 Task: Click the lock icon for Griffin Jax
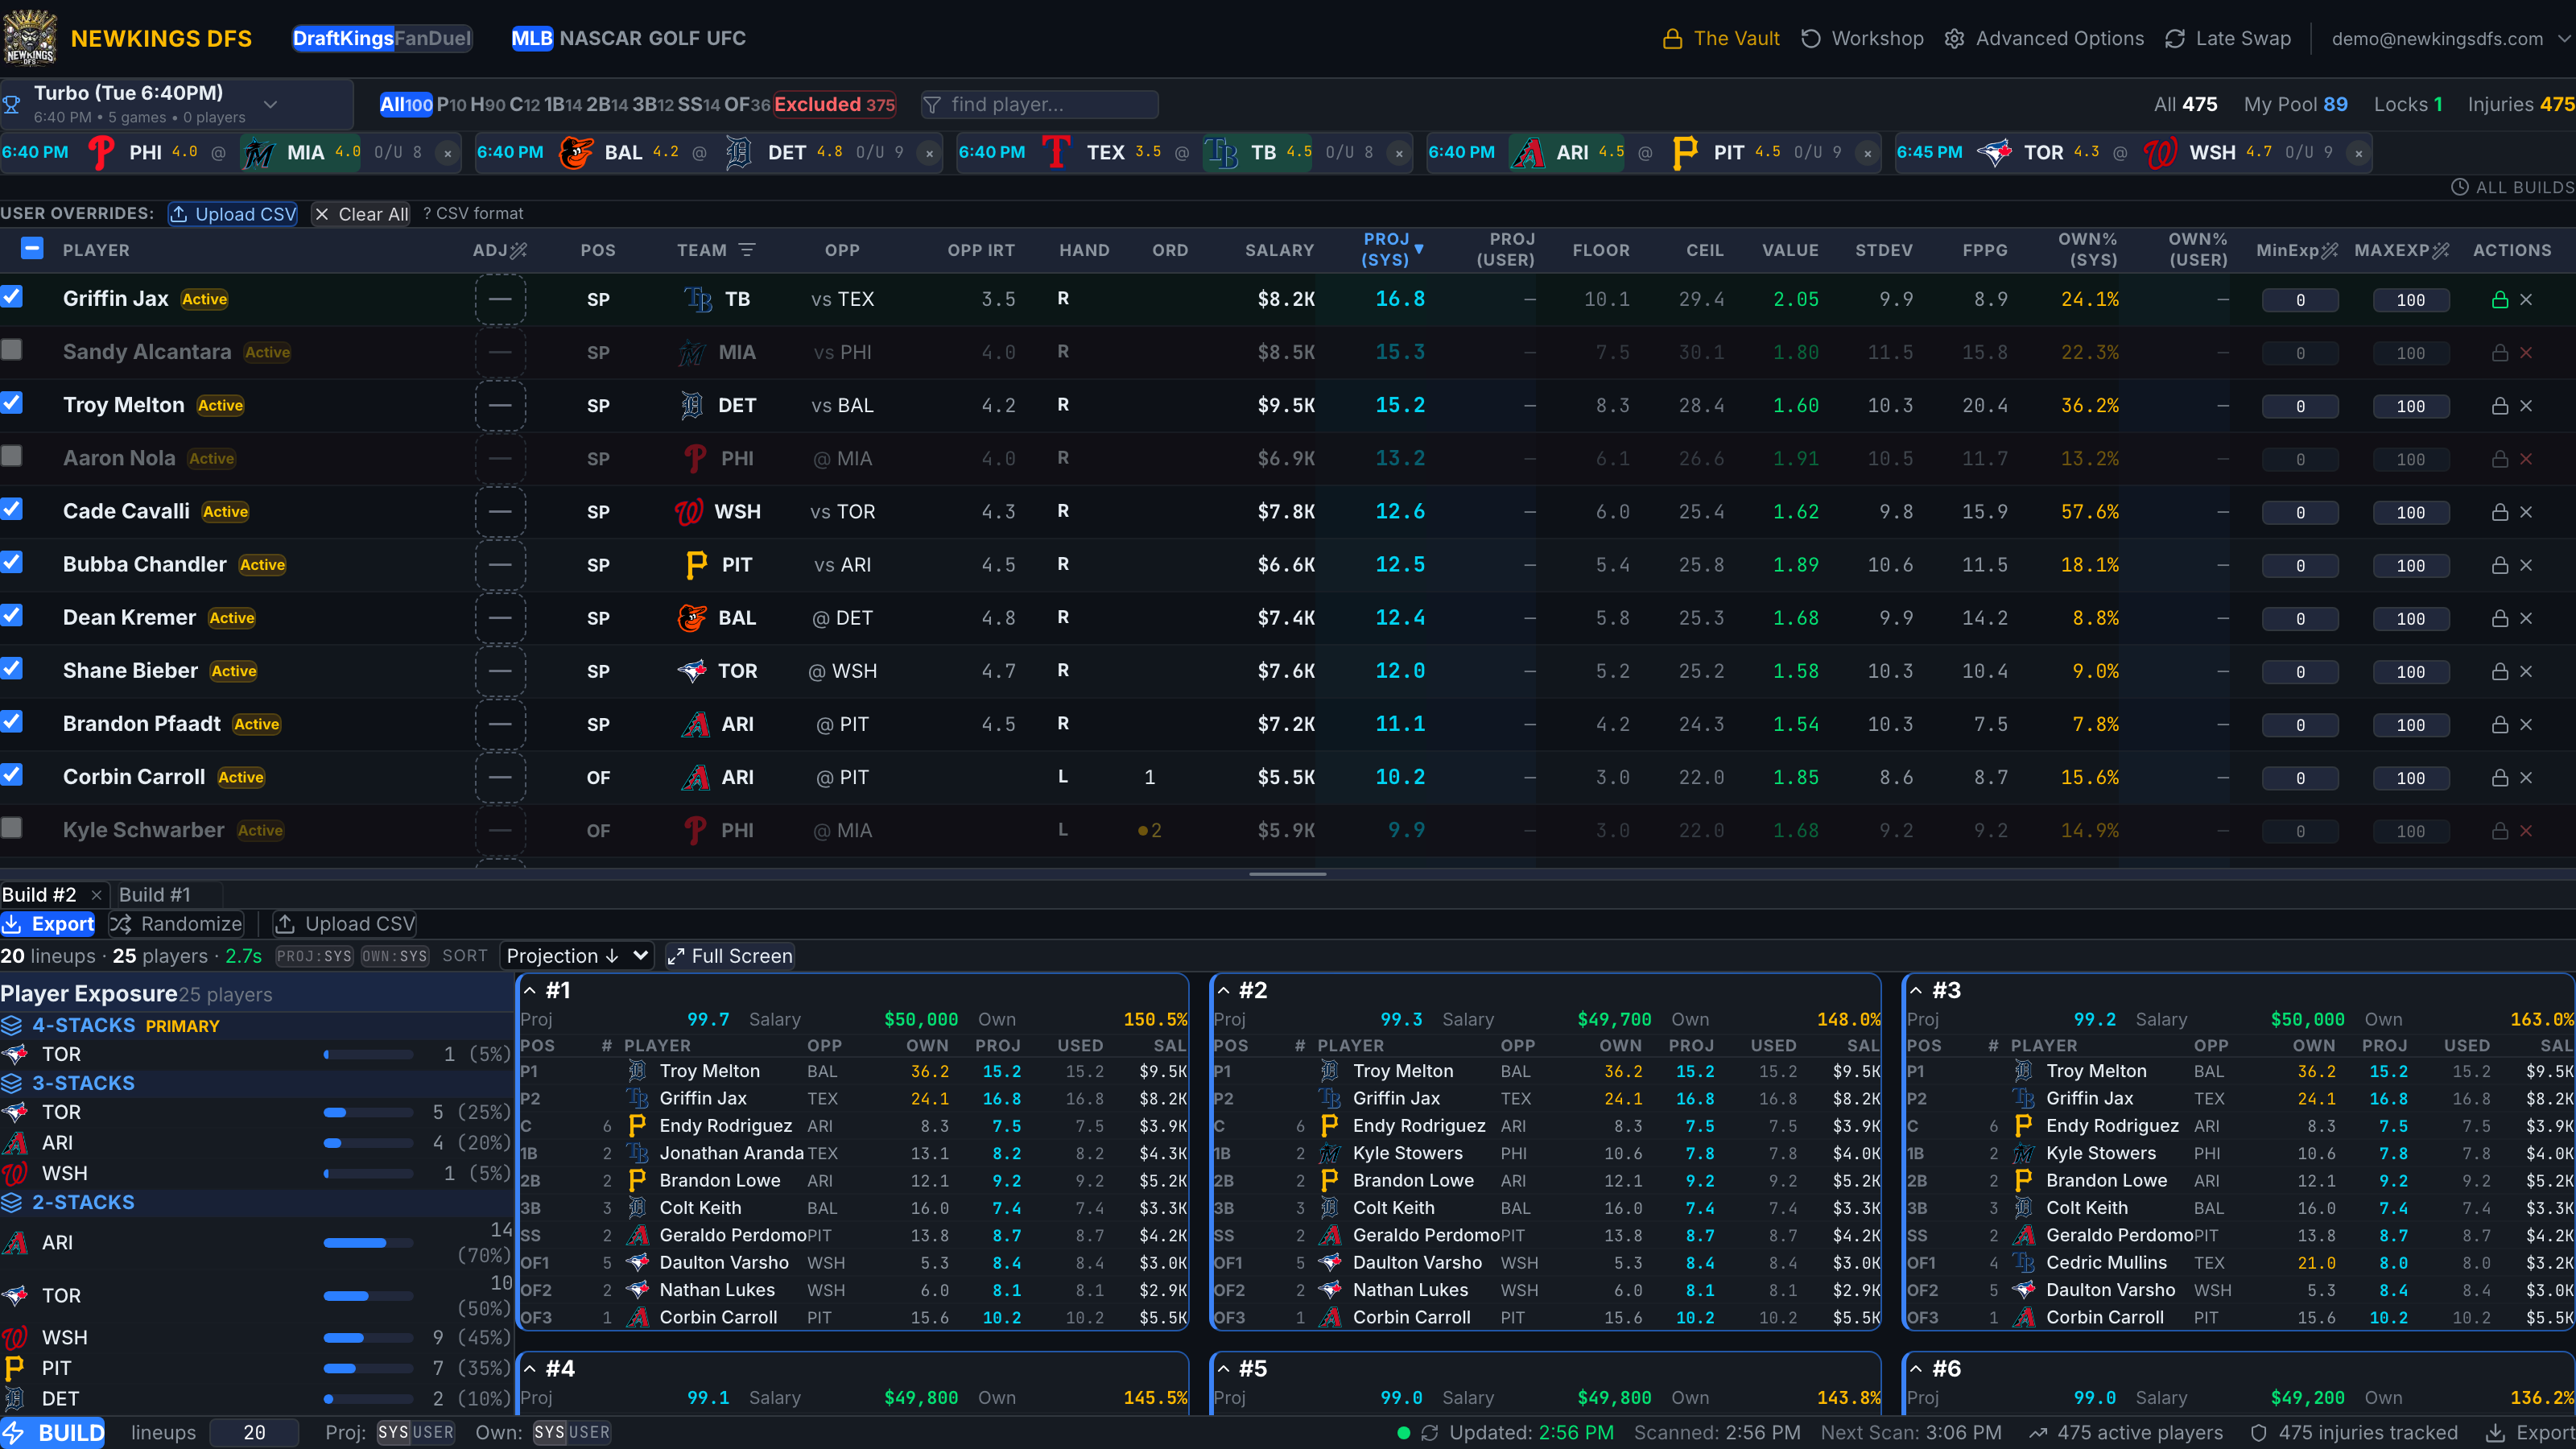[2499, 300]
